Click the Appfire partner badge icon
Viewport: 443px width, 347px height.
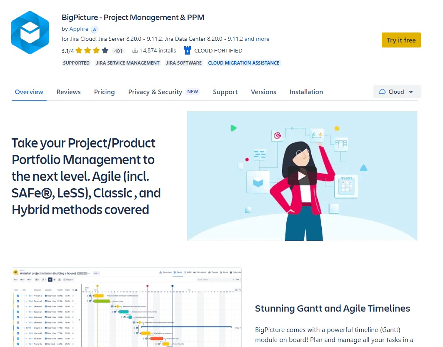coord(95,29)
